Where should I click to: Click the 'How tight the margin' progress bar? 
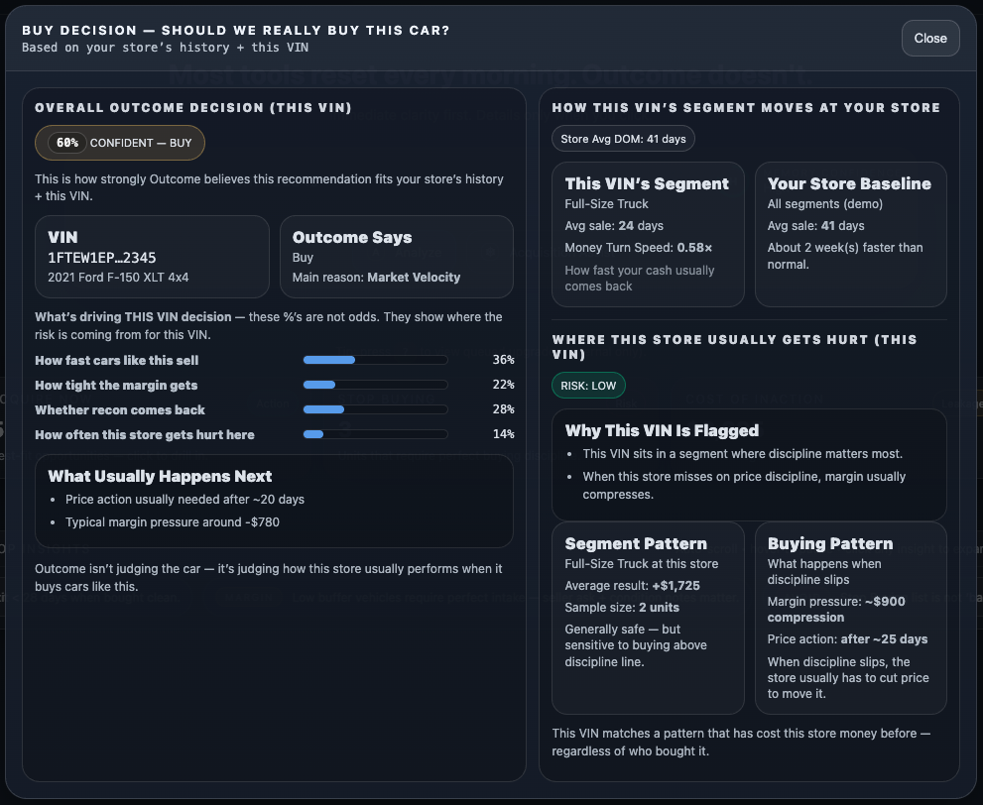click(375, 385)
